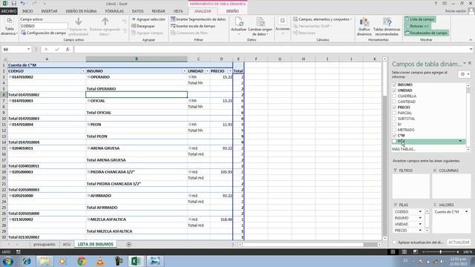Viewport: 475px width, 267px height.
Task: Open the Name Box dropdown arrow
Action: (28, 49)
